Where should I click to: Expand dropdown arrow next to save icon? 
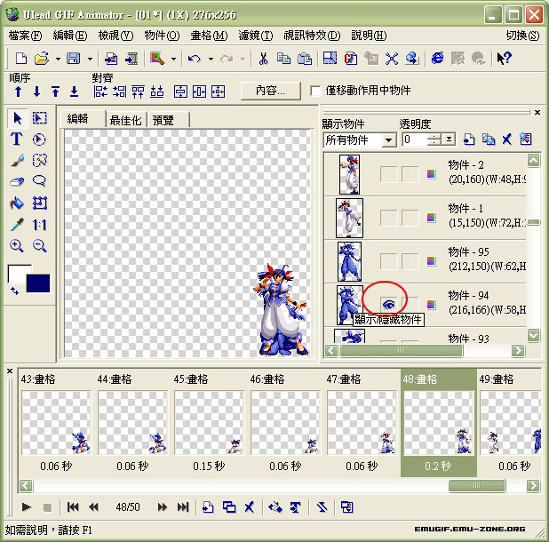(x=90, y=60)
